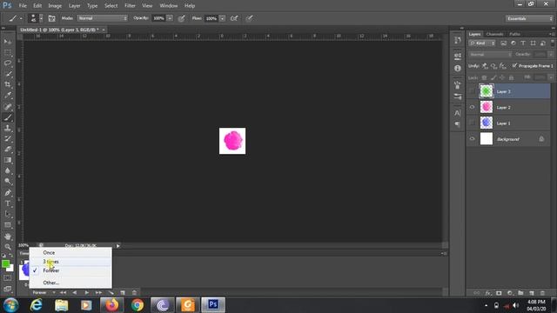Toggle pixel layer filter icon
The height and width of the screenshot is (313, 557).
(x=503, y=43)
